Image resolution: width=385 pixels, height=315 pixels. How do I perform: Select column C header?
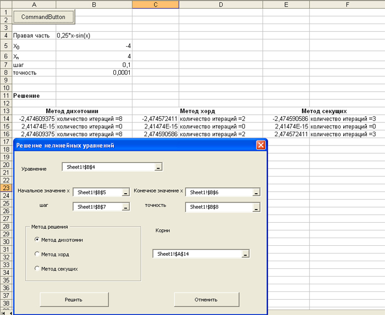[156, 4]
